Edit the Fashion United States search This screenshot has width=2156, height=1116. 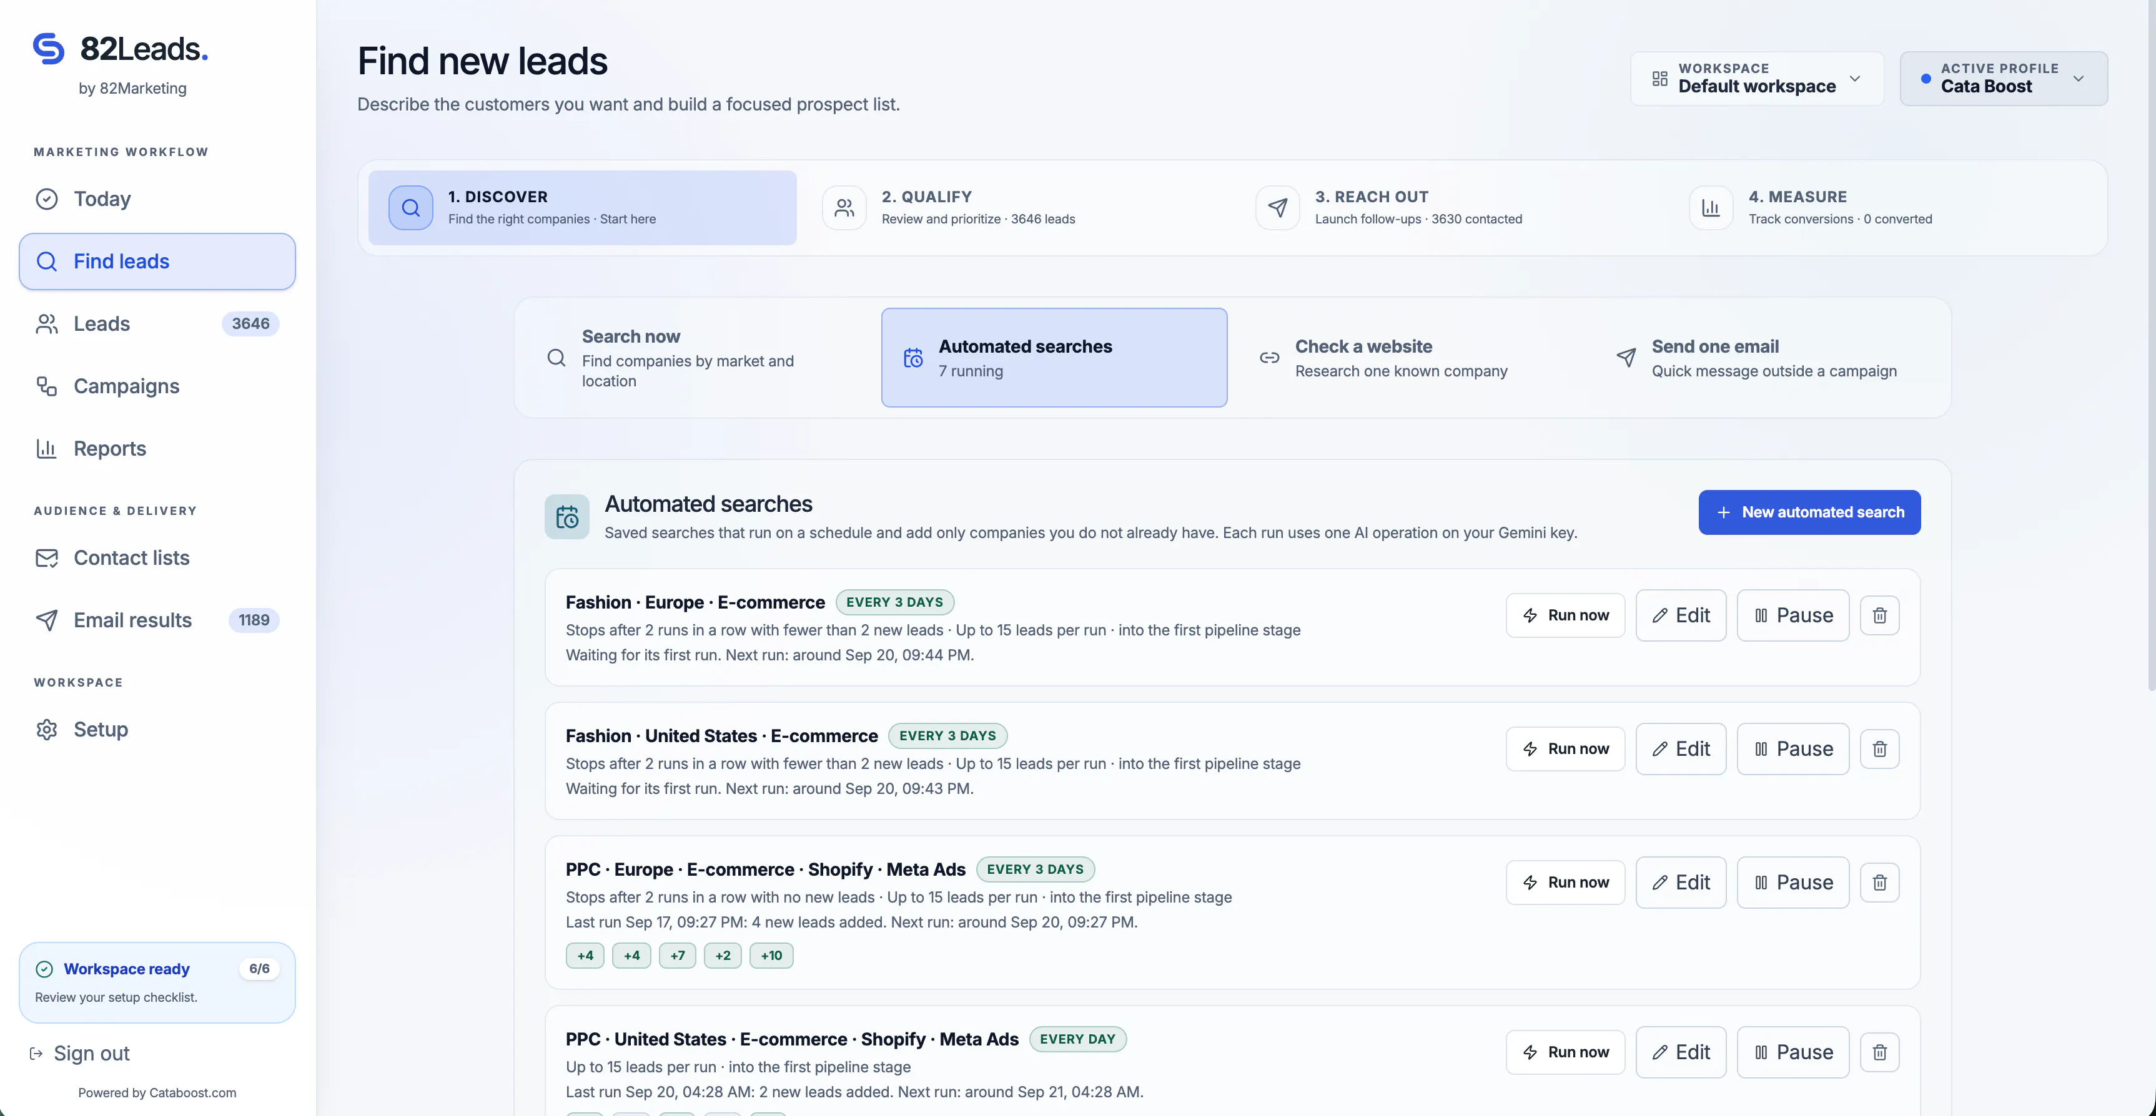tap(1681, 749)
